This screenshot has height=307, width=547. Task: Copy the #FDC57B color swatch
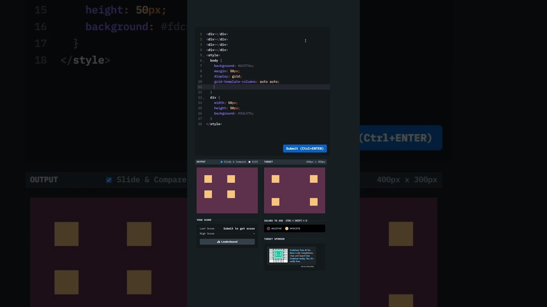pyautogui.click(x=287, y=229)
